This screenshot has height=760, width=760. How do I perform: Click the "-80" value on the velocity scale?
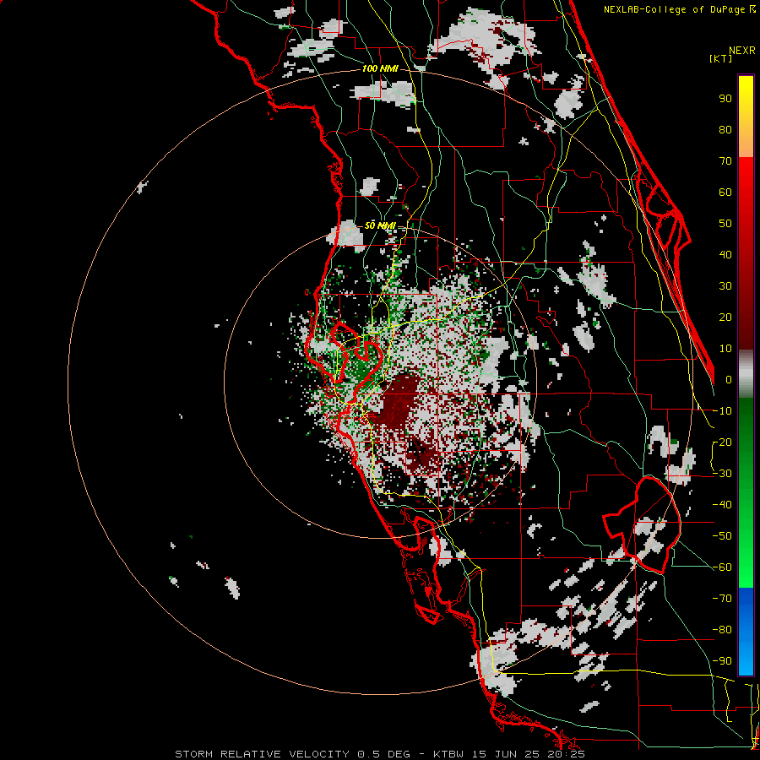722,630
